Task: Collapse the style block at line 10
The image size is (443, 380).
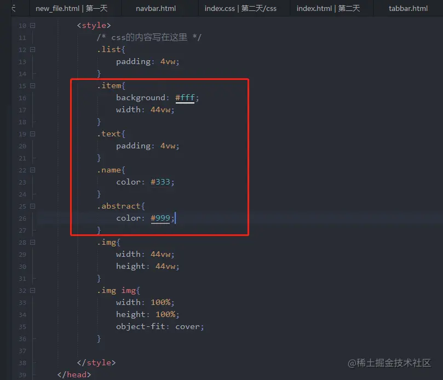Action: (33, 25)
